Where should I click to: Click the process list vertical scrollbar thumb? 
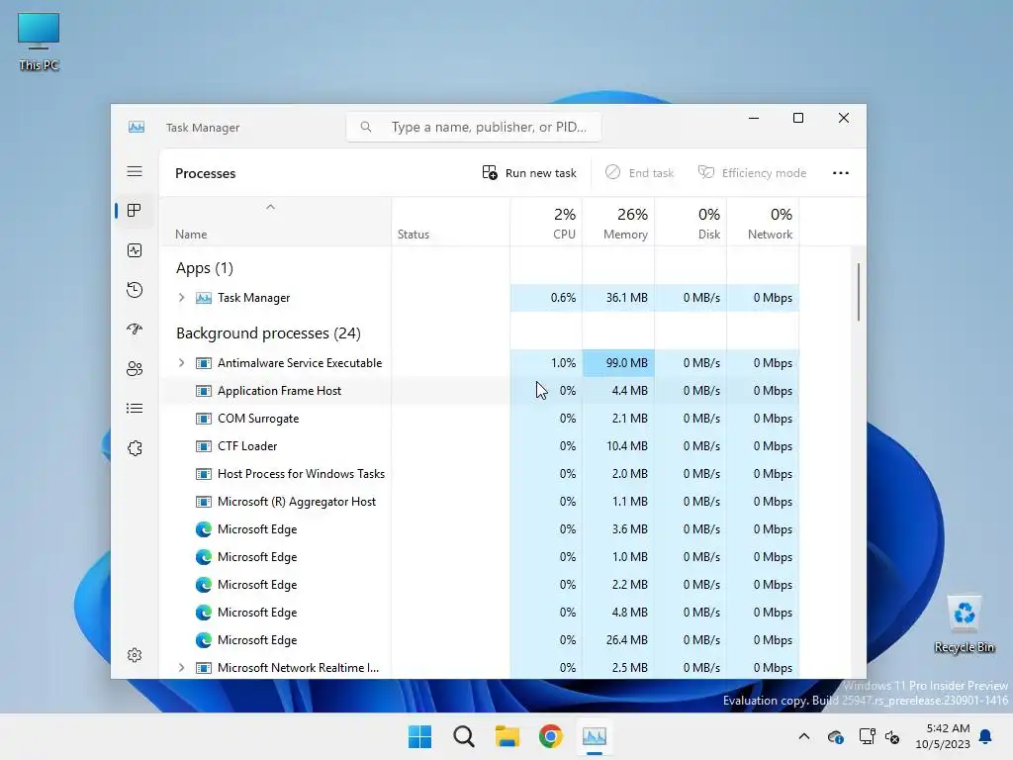click(x=859, y=292)
